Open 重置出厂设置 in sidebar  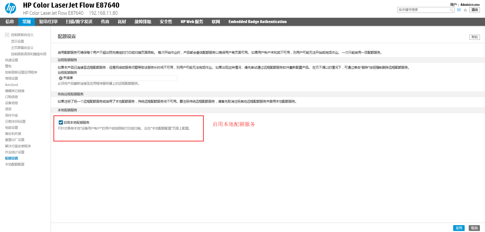[x=15, y=140]
